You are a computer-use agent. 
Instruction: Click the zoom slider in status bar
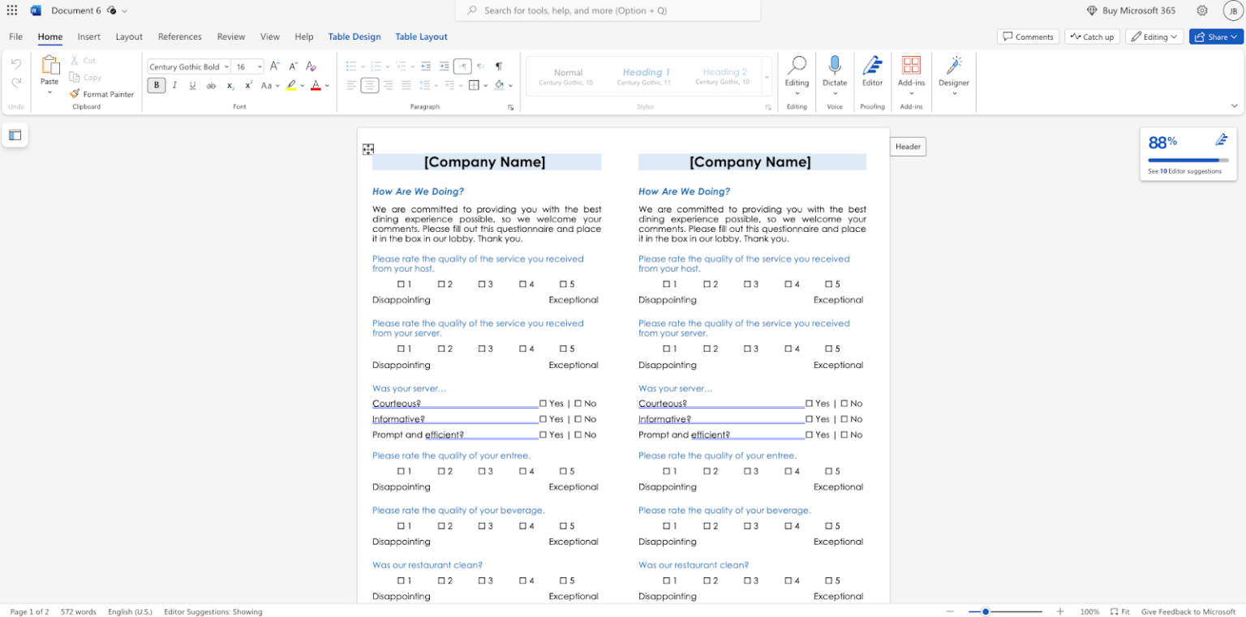(x=986, y=611)
